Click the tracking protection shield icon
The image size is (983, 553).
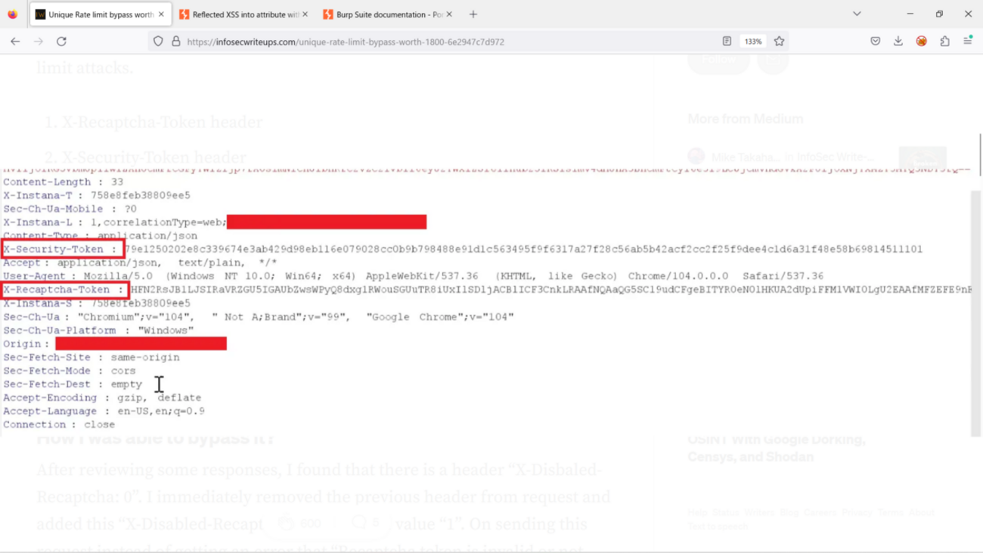coord(158,42)
